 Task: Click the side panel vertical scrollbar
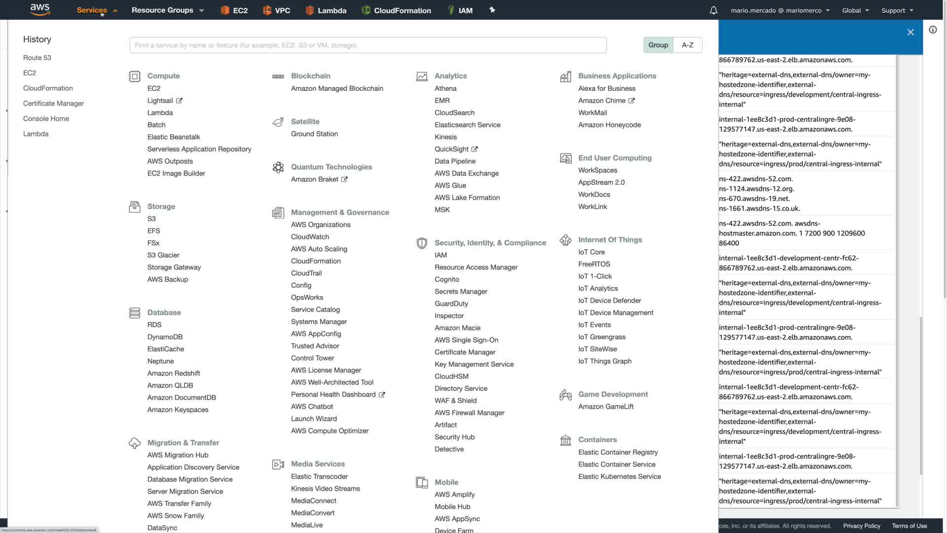(x=921, y=395)
